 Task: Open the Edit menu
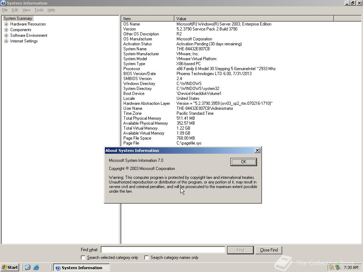click(x=15, y=10)
